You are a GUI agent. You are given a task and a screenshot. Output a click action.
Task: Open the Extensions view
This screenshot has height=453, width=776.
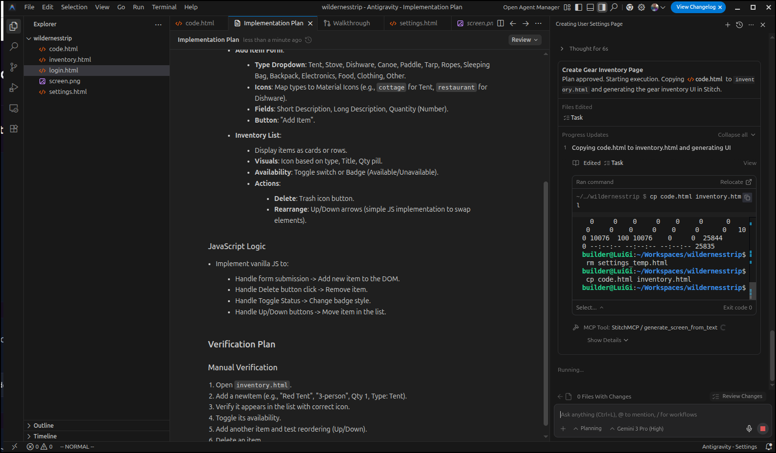(14, 129)
